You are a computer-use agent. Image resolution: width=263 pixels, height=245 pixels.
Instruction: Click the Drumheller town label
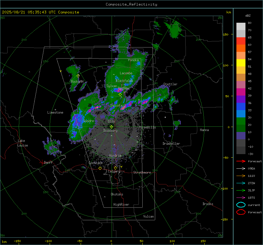tap(171, 144)
